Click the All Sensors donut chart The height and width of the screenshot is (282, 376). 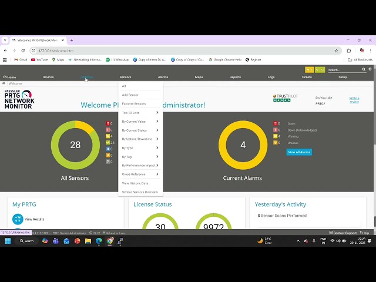[75, 145]
